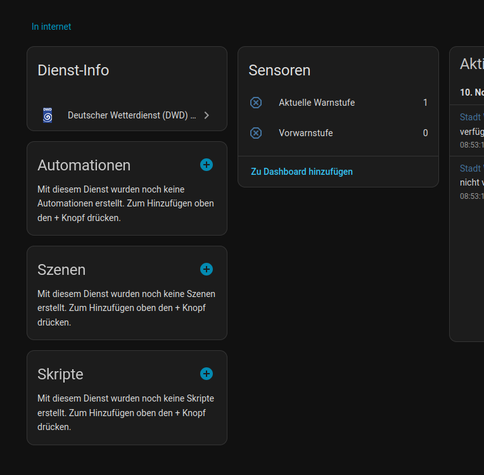Expand the Deutscher Wetterdienst chevron arrow
Screen dimensions: 484x475
coord(207,115)
